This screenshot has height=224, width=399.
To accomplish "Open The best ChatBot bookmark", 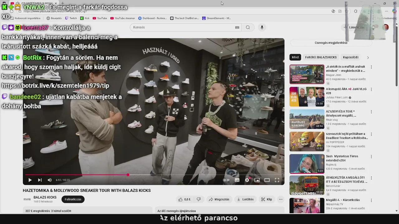I will point(185,18).
